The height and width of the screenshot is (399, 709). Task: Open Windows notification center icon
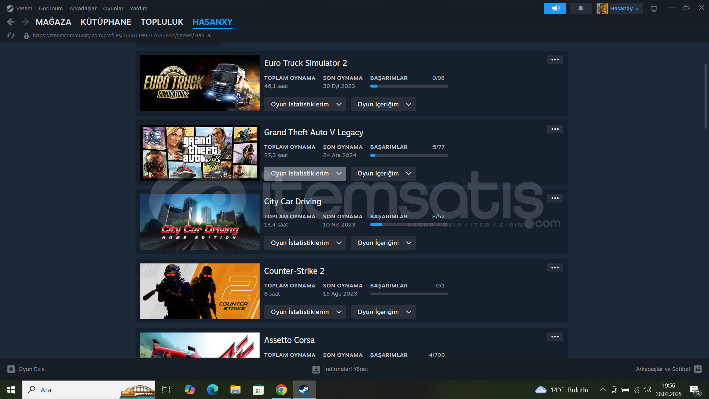click(694, 390)
